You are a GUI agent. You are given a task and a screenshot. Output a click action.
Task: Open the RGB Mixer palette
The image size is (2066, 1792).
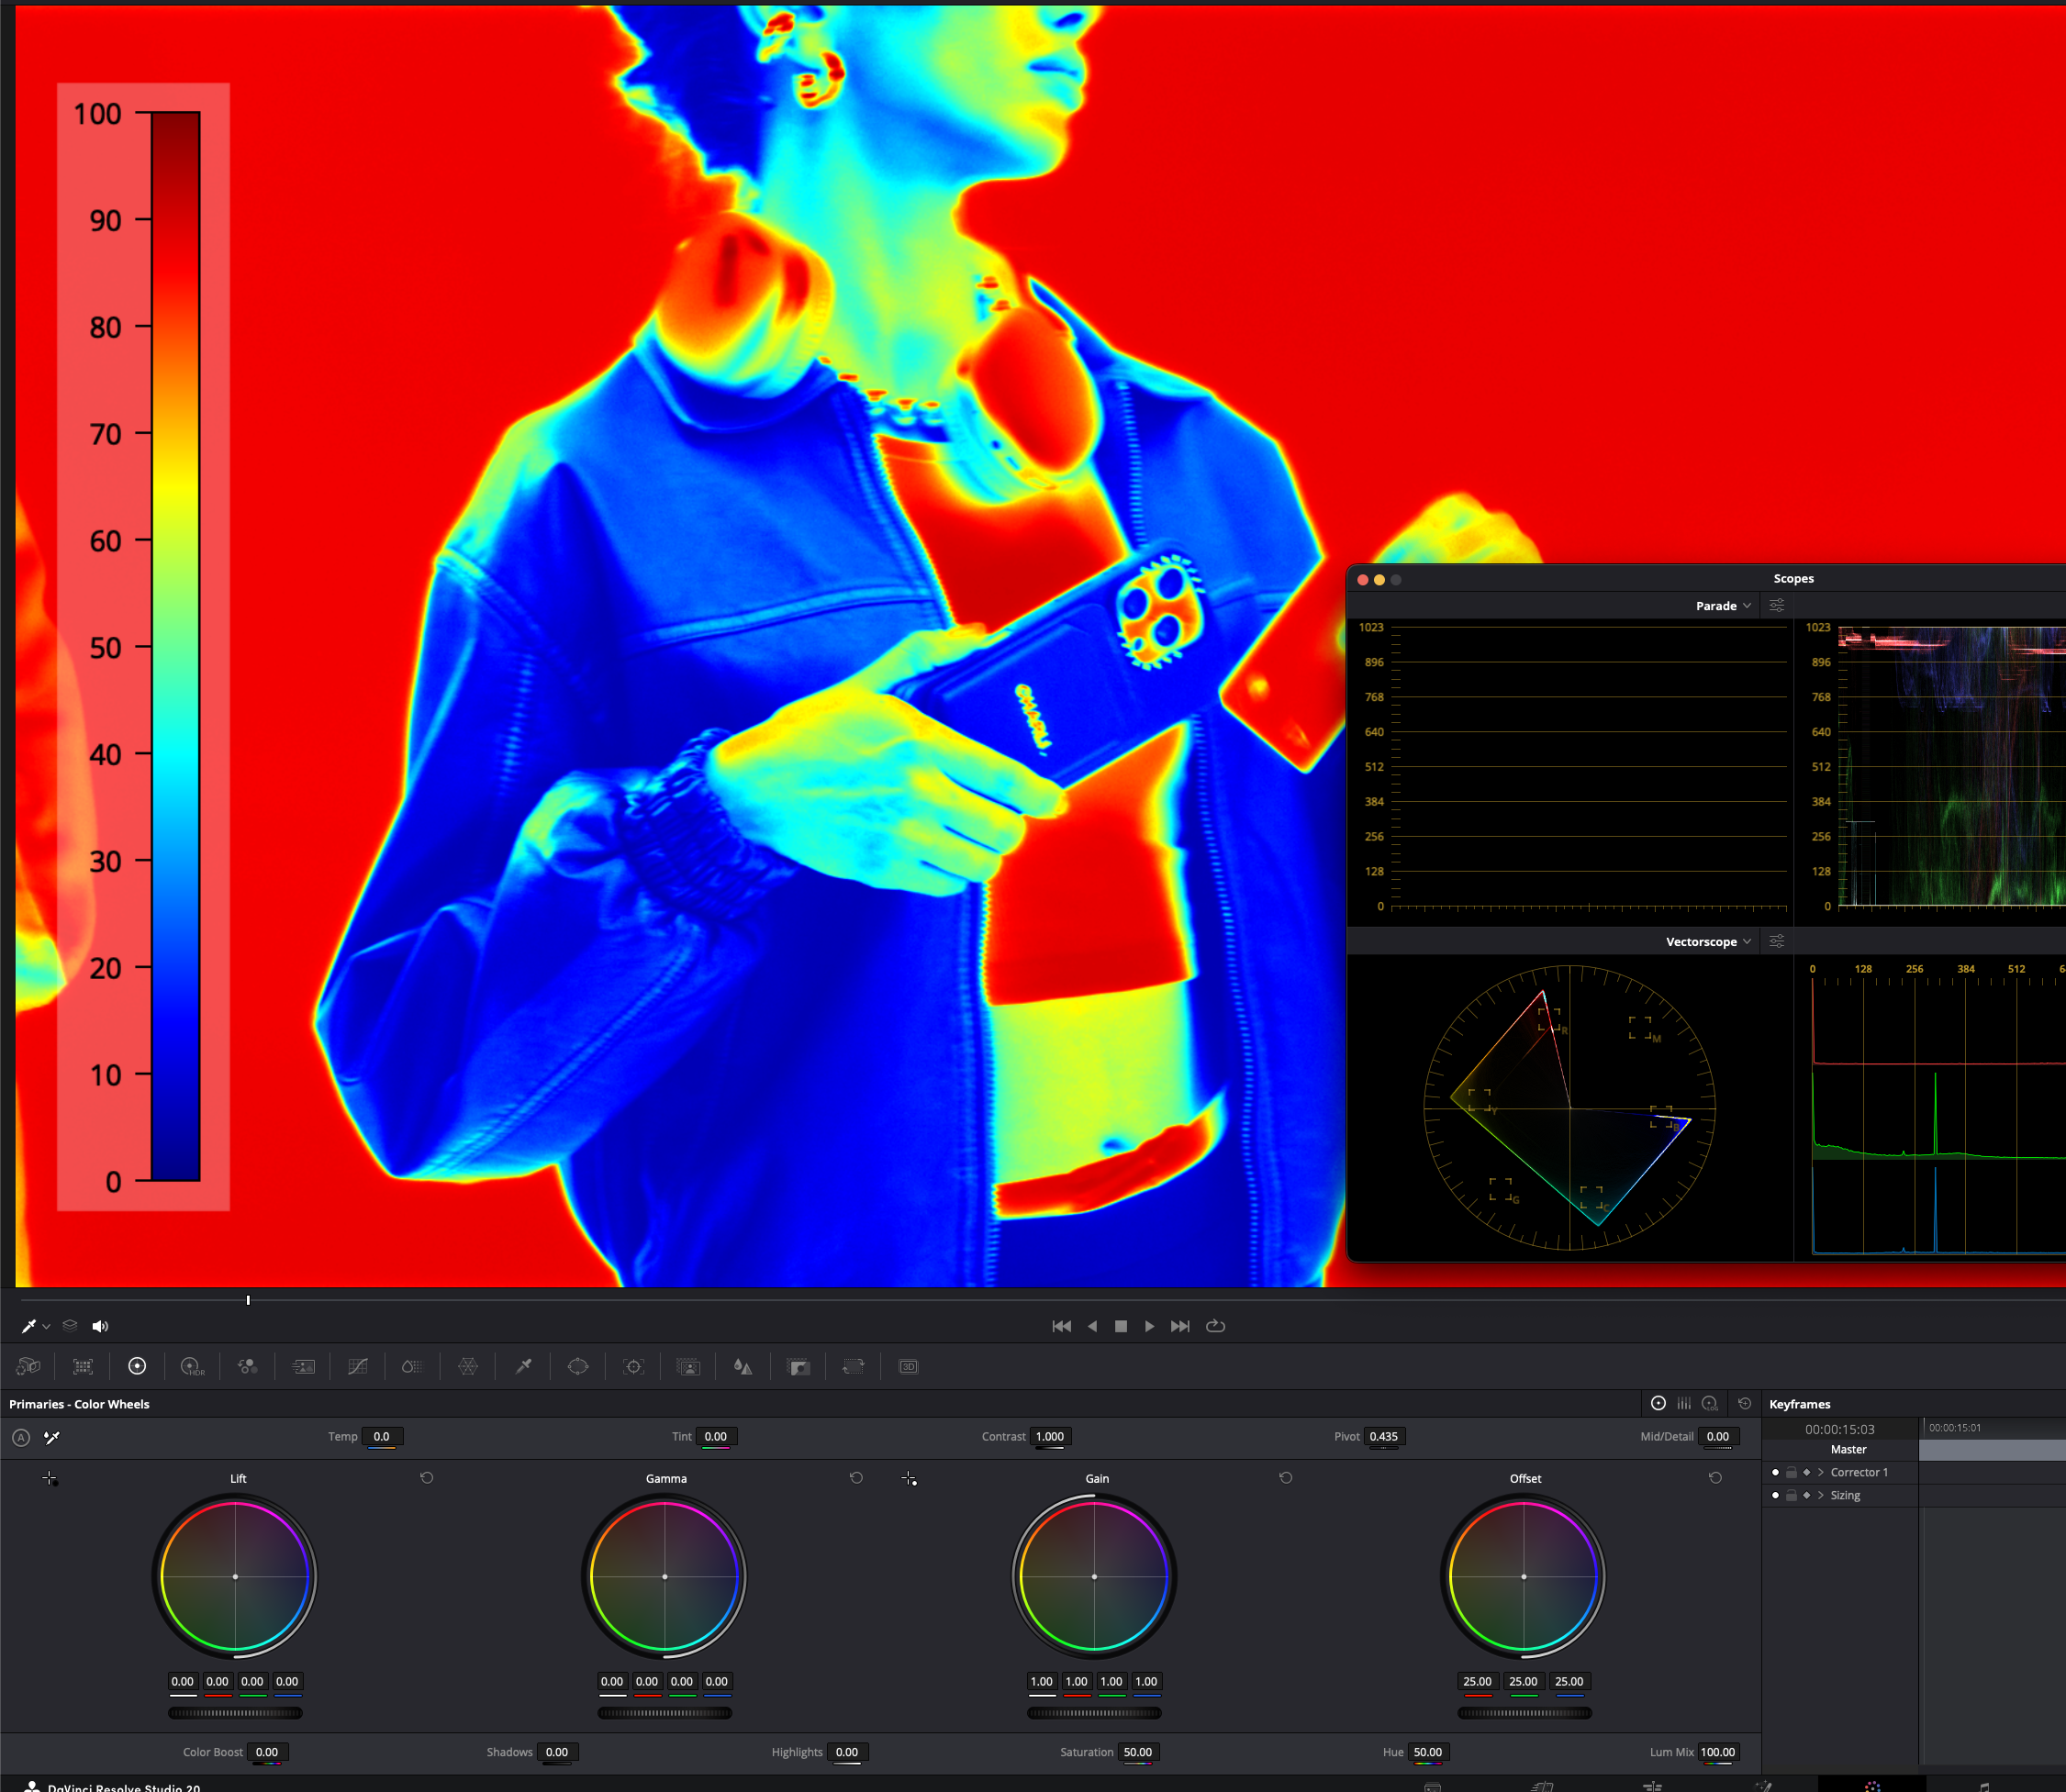[x=247, y=1366]
